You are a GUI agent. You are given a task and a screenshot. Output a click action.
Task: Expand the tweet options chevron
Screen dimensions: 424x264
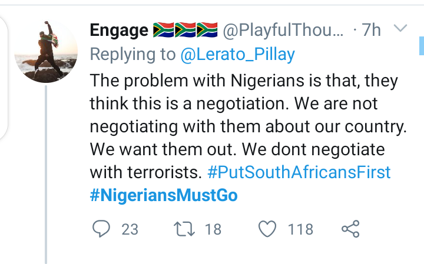tap(400, 29)
